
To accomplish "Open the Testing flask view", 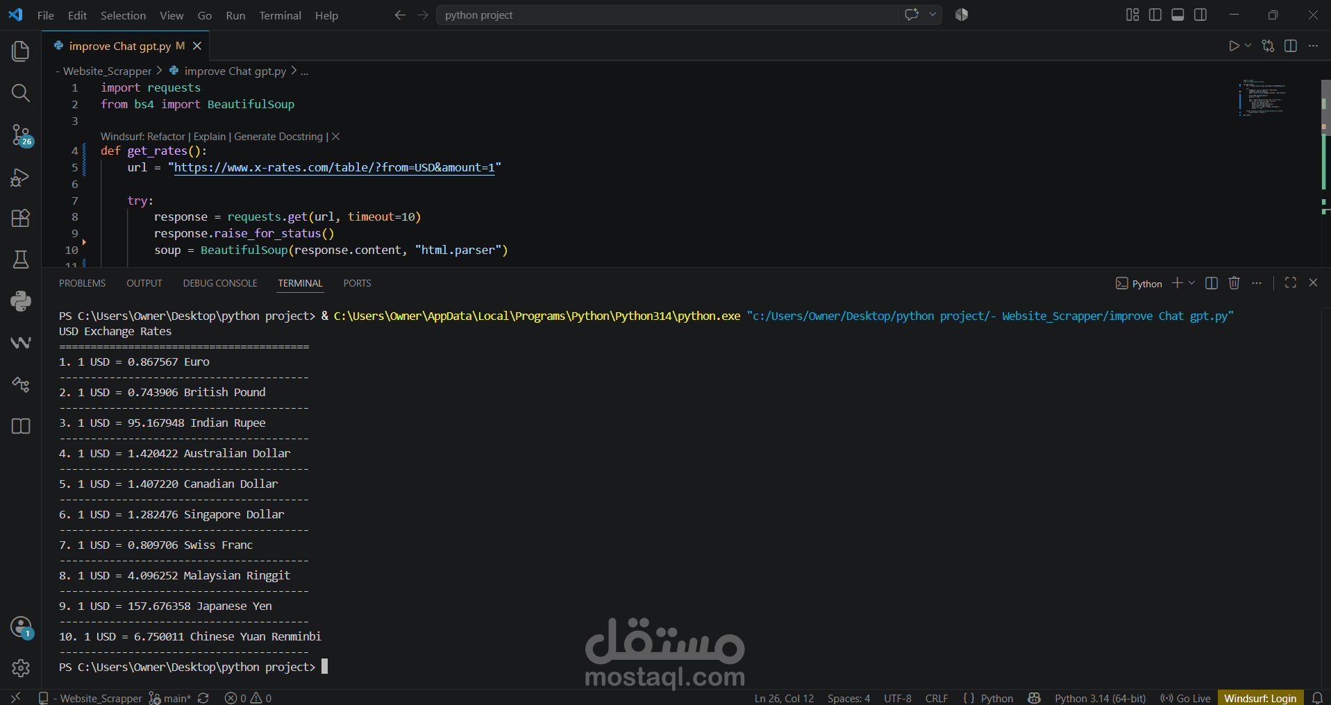I will click(21, 260).
